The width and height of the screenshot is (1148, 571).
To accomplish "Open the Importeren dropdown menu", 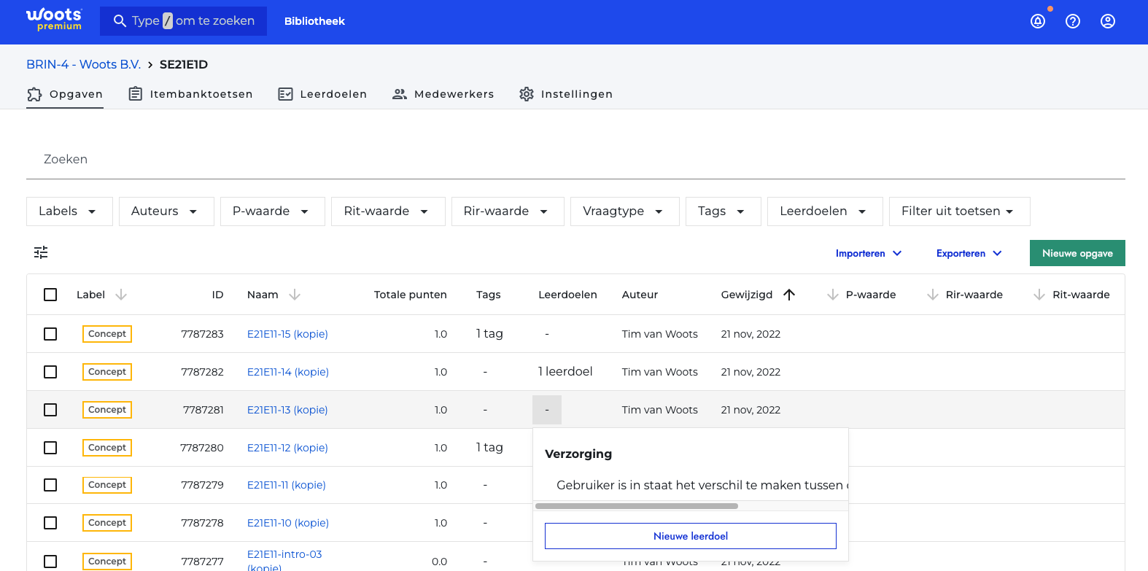I will point(869,253).
